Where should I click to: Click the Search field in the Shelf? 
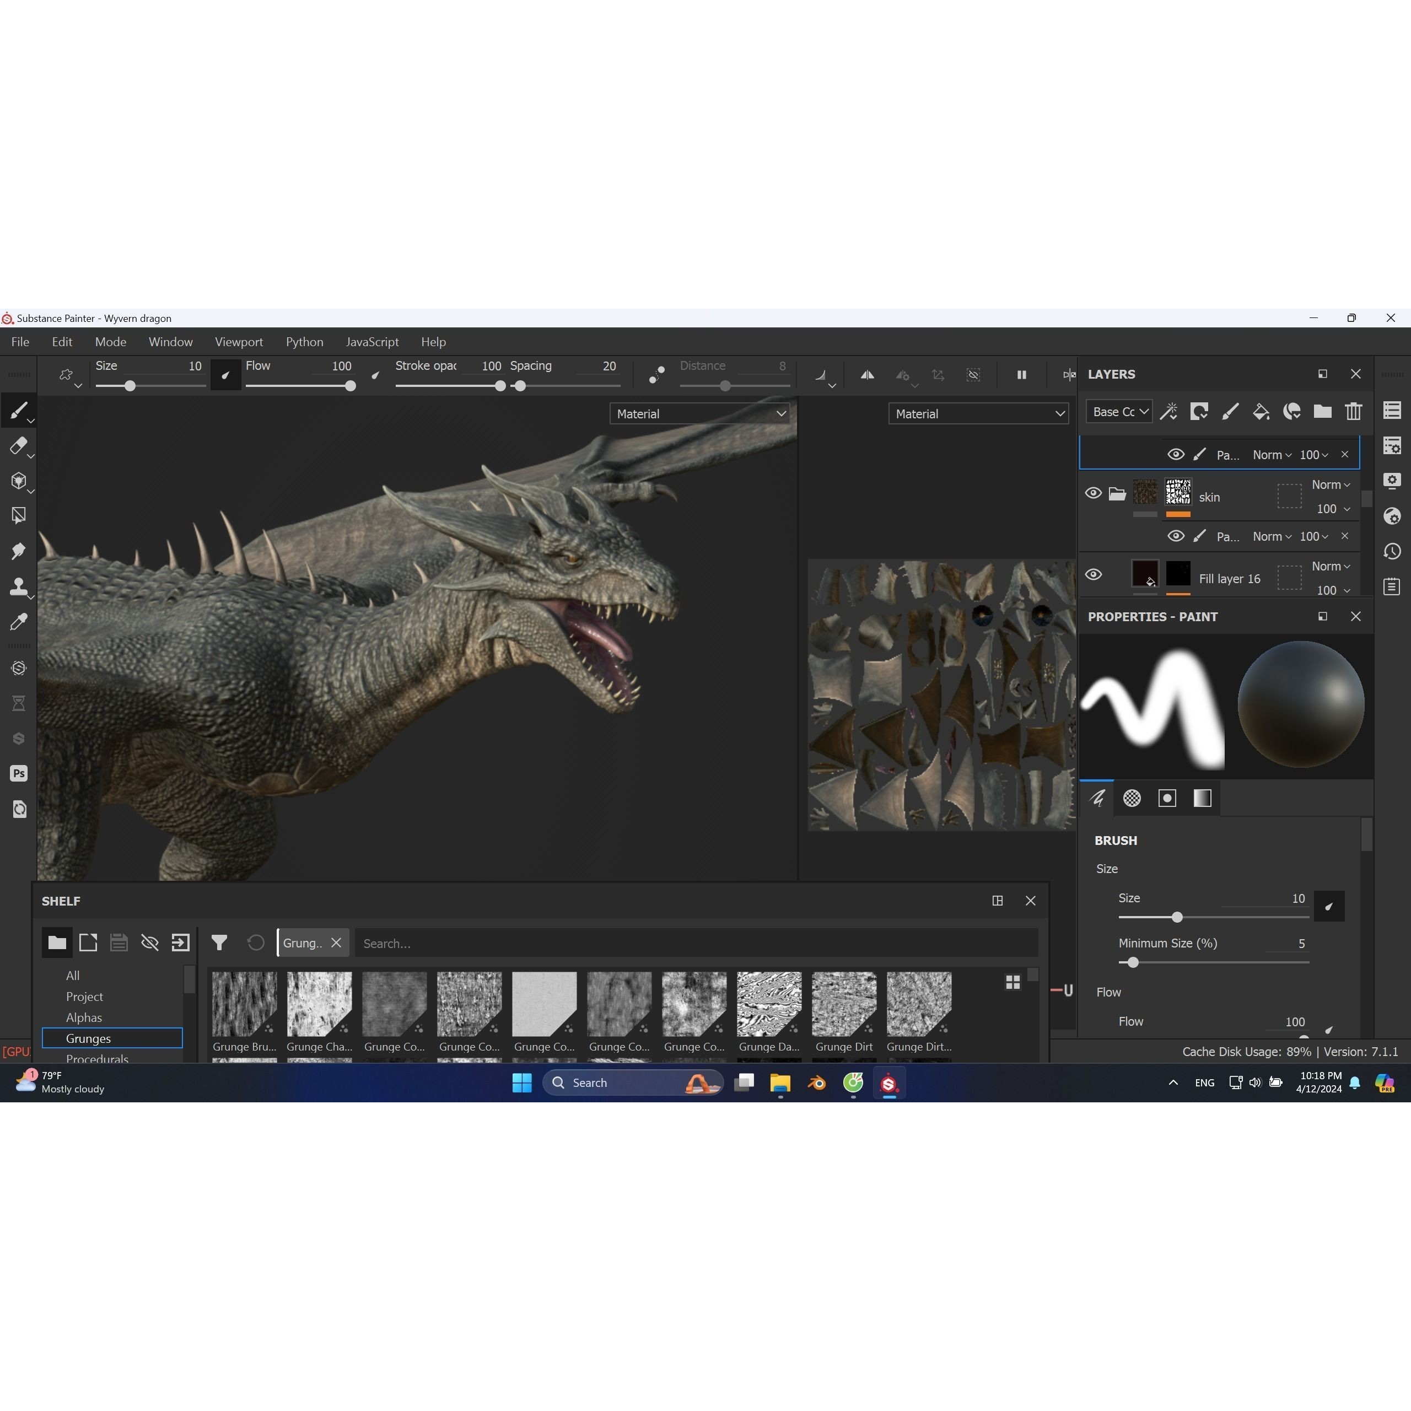(694, 943)
